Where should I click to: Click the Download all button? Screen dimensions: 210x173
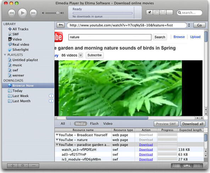tap(193, 124)
